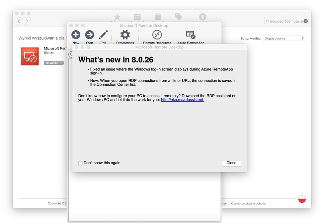This screenshot has width=324, height=223.
Task: Open Azure RemoteApp icon
Action: tap(191, 35)
